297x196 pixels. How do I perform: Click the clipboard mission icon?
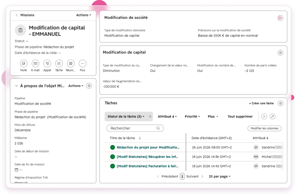20,30
